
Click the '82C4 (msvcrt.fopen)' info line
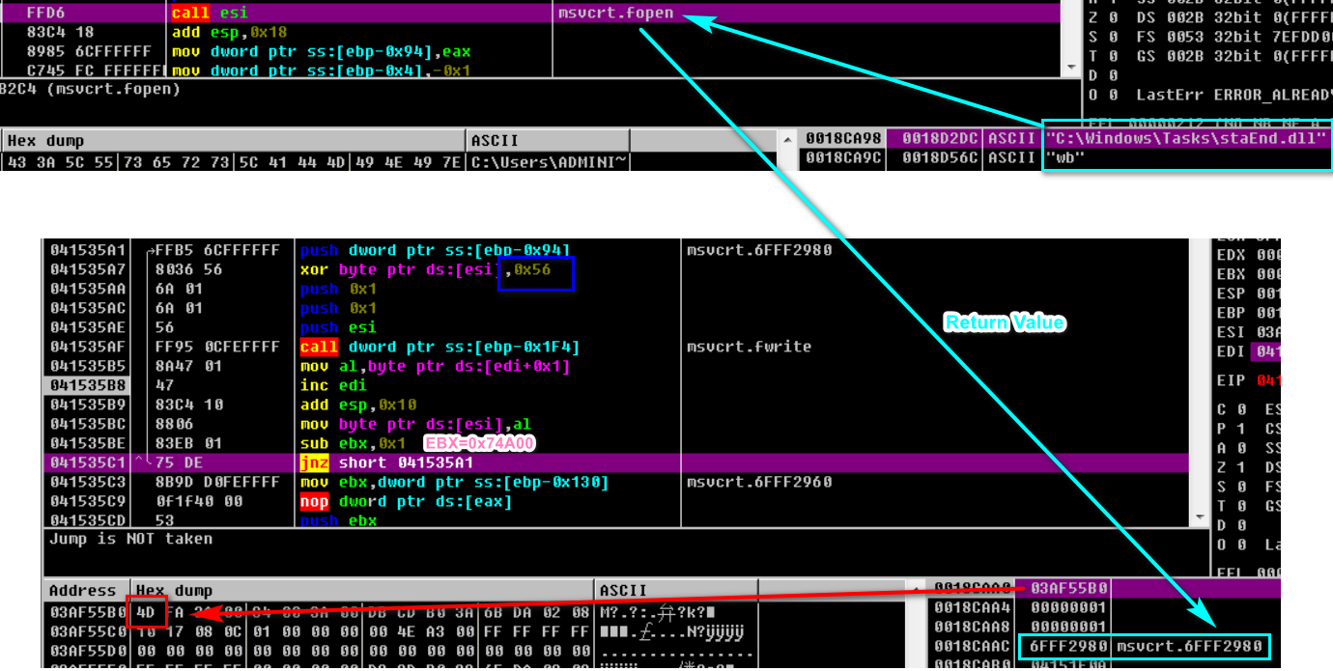point(90,89)
